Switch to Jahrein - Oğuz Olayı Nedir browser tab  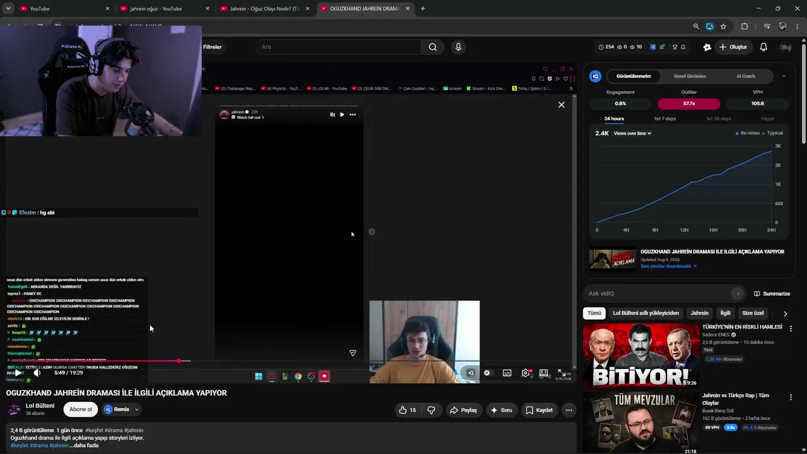coord(265,9)
